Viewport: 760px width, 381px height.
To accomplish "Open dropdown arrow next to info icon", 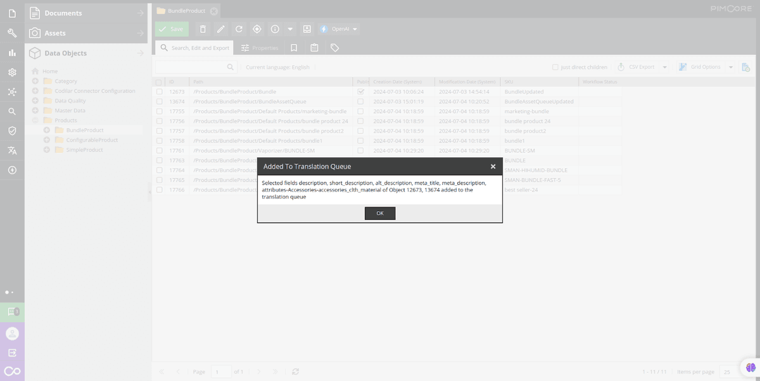I will click(290, 29).
